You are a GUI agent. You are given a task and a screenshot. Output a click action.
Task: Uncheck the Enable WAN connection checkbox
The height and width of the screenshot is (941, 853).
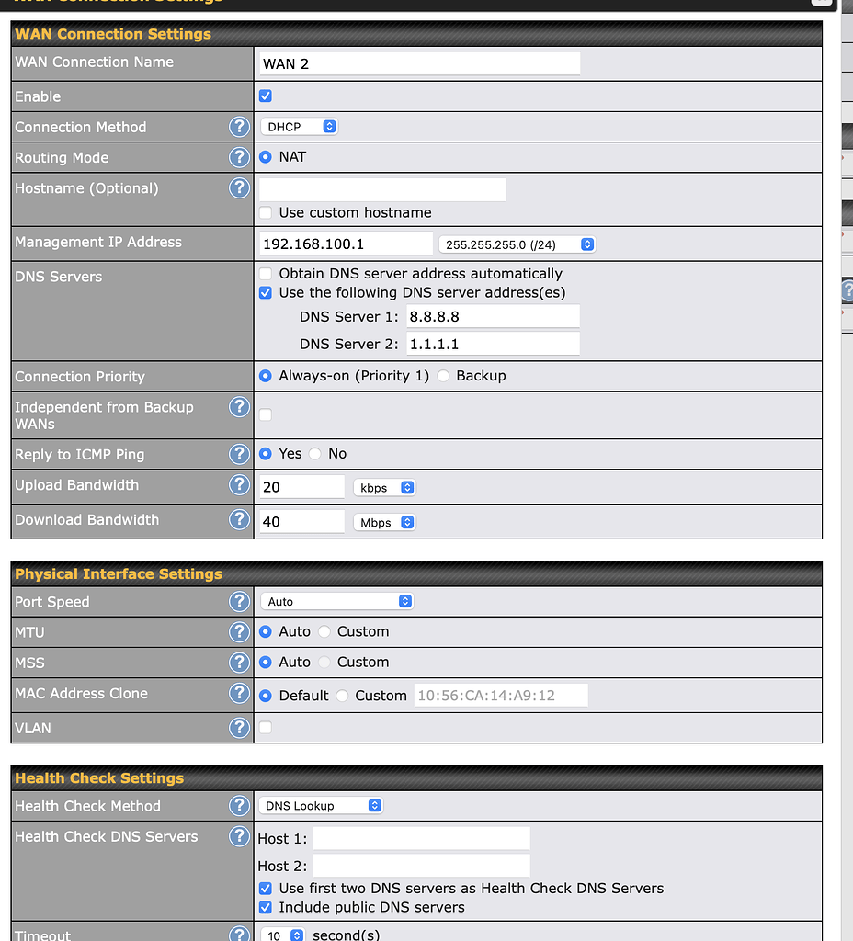[x=266, y=96]
